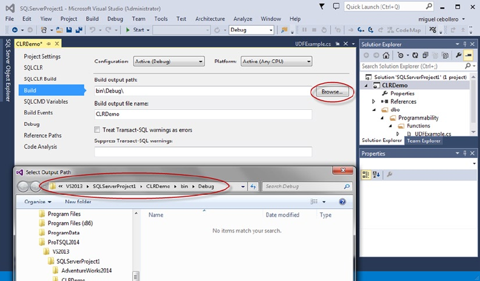
Task: Toggle Treat Transact-SQL warnings as errors checkbox
Action: click(x=97, y=130)
